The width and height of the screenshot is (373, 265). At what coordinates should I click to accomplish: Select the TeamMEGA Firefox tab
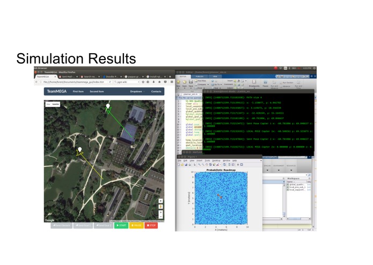[46, 77]
